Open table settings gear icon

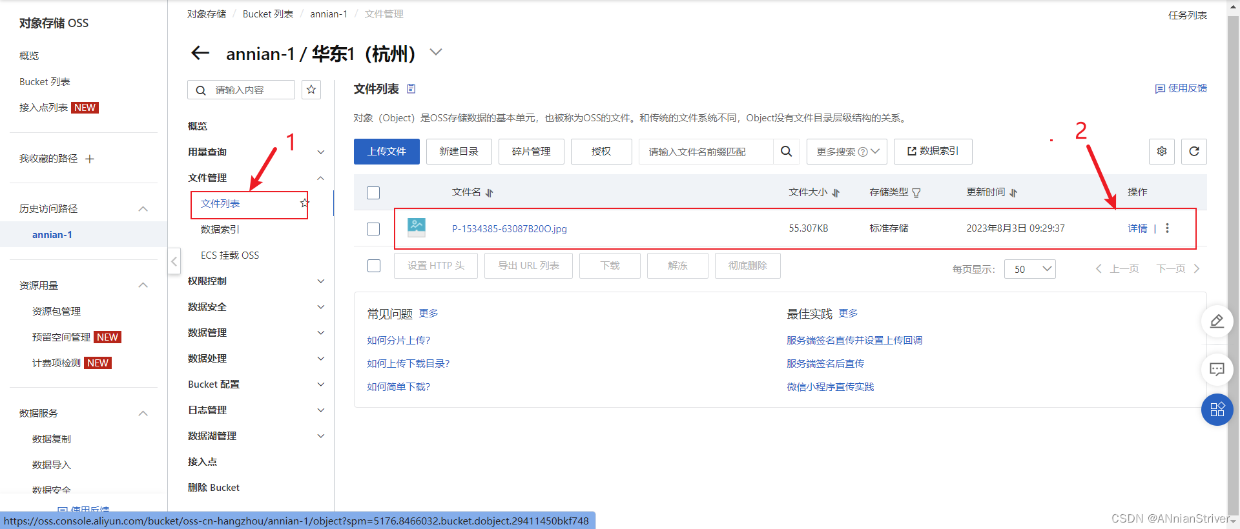coord(1162,152)
